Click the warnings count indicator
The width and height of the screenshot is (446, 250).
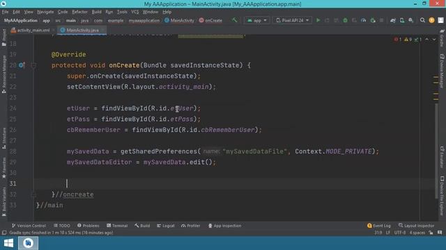tap(408, 40)
